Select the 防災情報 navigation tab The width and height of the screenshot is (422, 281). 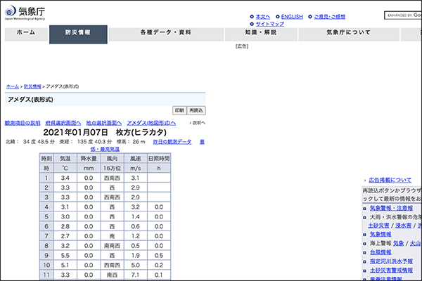coord(78,33)
